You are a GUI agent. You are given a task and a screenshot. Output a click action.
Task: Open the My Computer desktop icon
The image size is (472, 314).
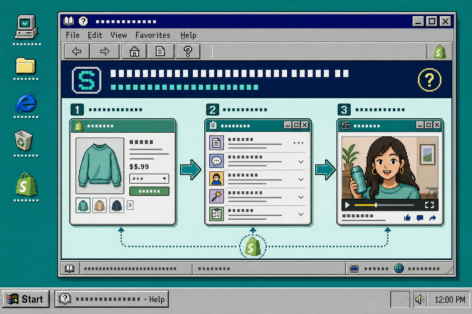(x=26, y=27)
